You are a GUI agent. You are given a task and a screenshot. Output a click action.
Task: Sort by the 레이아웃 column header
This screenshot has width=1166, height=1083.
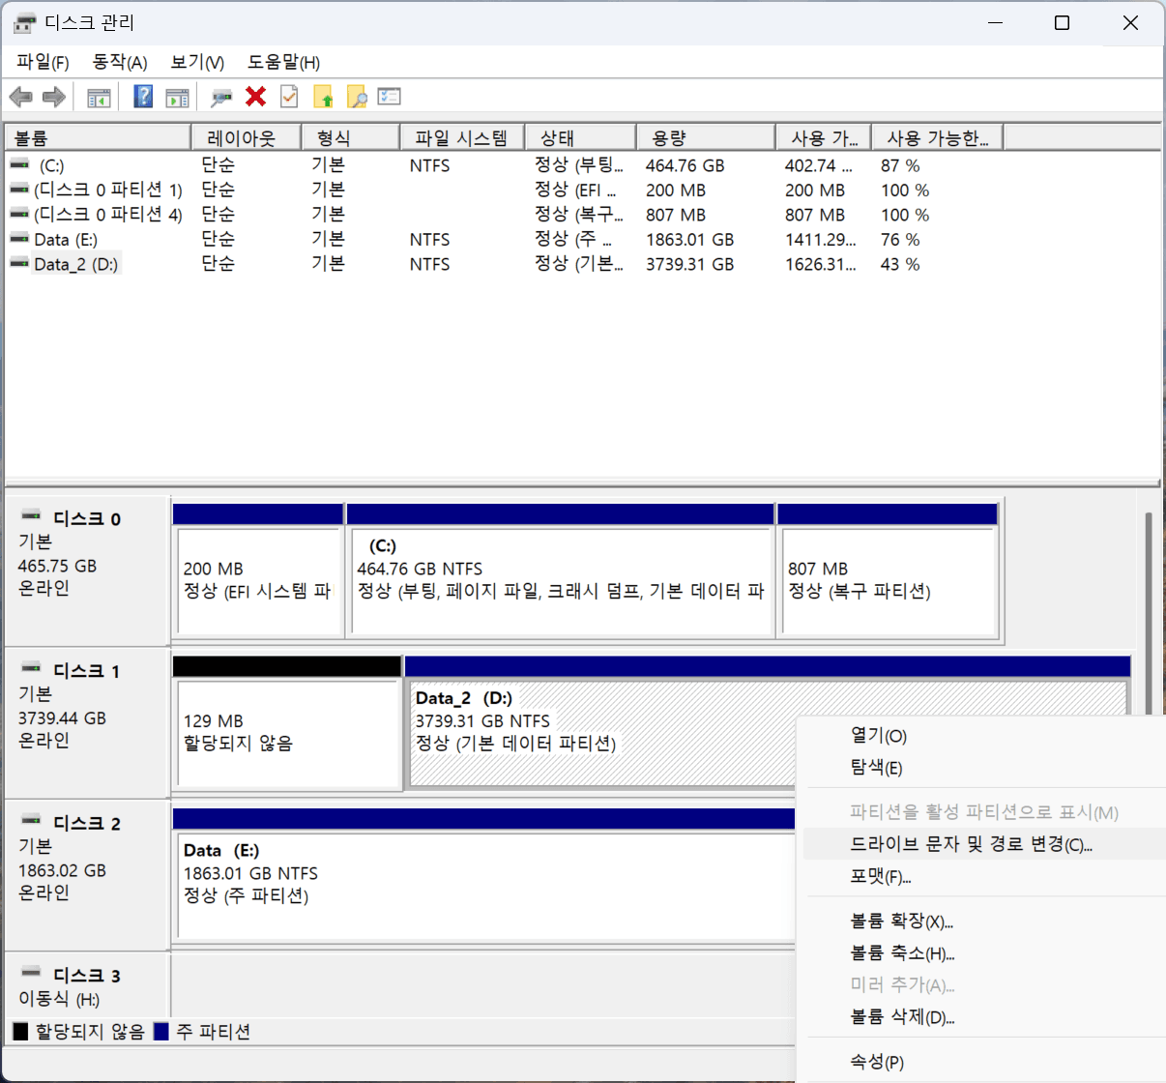[x=247, y=138]
